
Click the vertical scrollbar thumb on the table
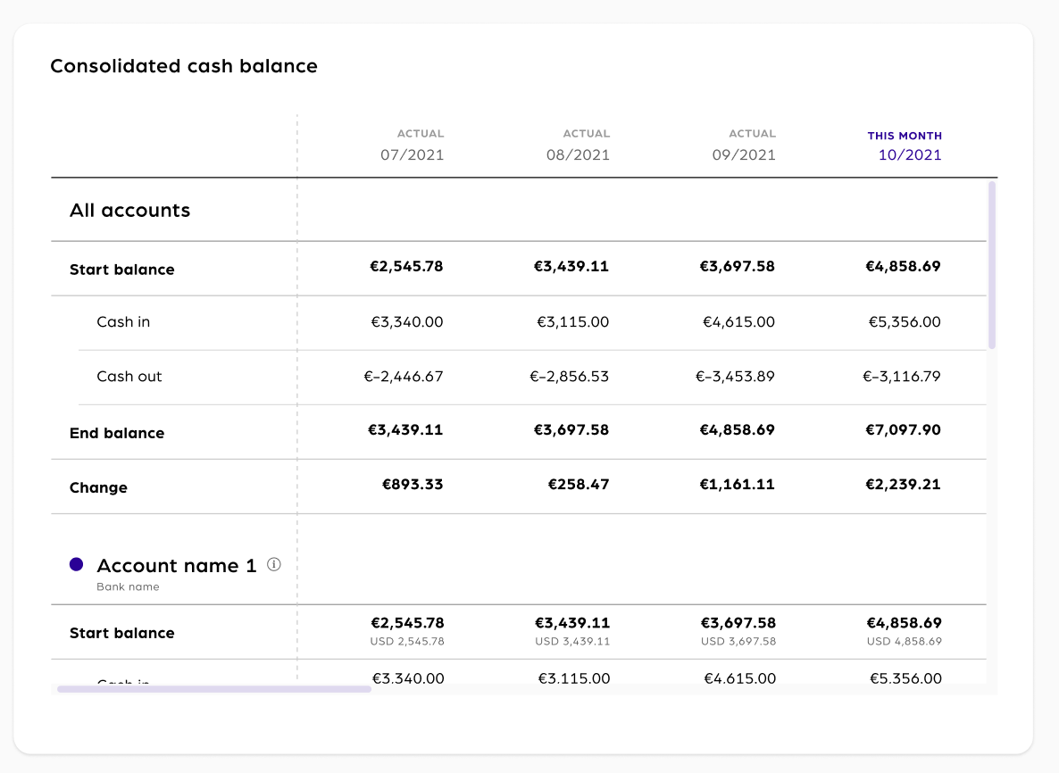tap(992, 264)
